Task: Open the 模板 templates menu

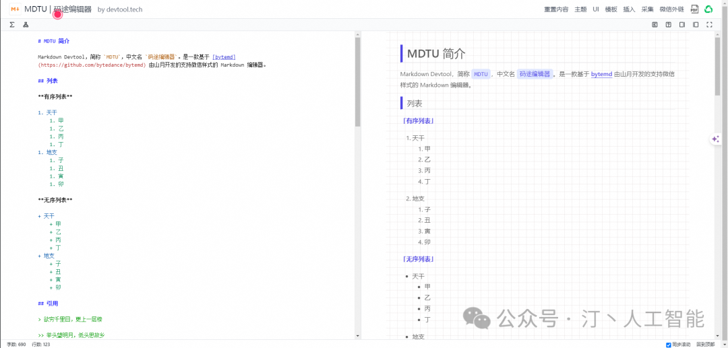Action: [611, 9]
